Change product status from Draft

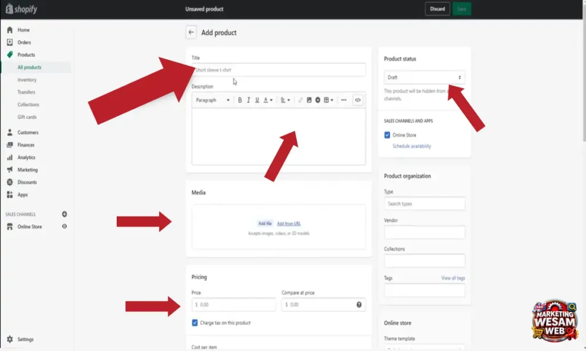point(425,77)
